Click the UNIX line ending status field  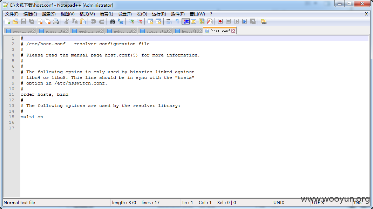tap(279, 203)
